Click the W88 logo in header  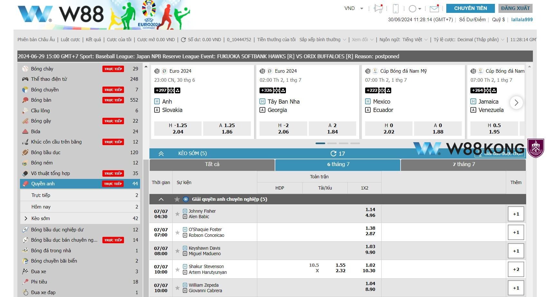coord(61,14)
